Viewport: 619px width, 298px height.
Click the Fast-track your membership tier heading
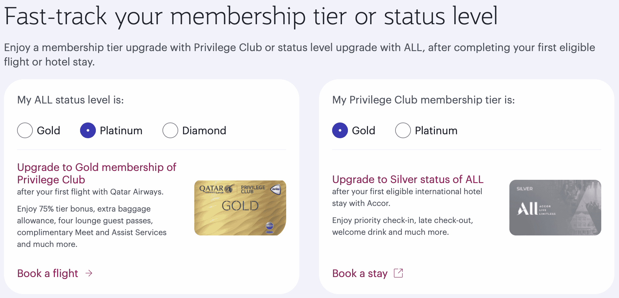pos(251,16)
